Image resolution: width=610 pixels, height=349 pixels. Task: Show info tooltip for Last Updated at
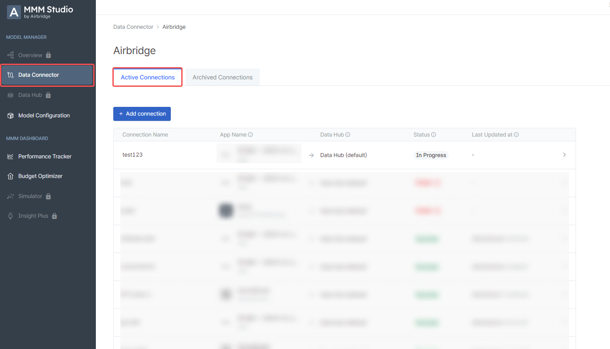tap(516, 135)
